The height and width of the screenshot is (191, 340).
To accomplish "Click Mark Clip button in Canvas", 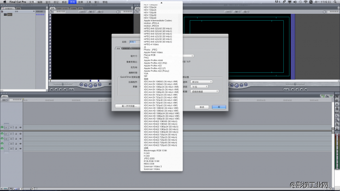I will point(301,89).
